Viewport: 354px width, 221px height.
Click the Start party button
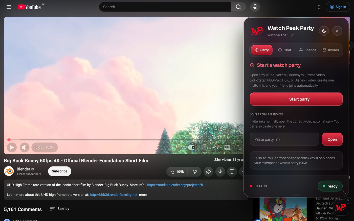point(296,99)
